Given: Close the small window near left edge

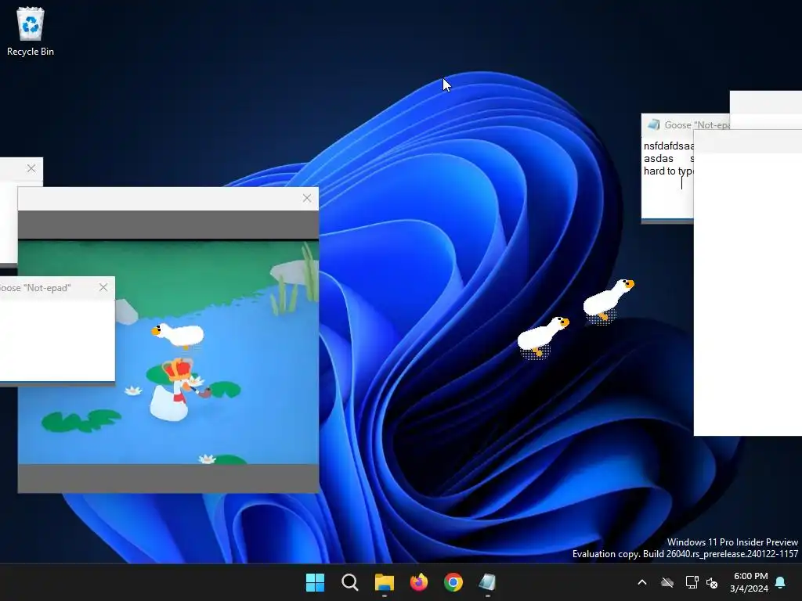Looking at the screenshot, I should pos(31,168).
